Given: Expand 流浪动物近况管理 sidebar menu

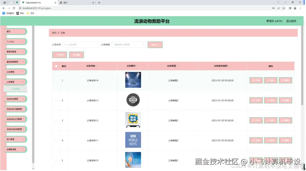Looking at the screenshot, I should tap(15, 119).
